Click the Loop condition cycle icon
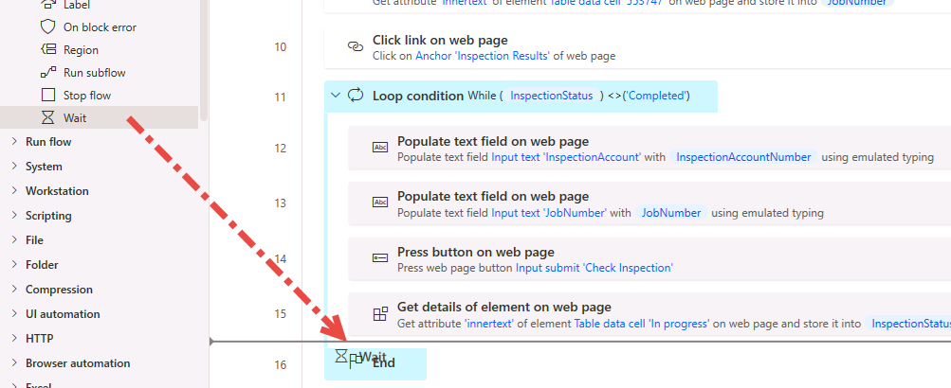The image size is (951, 388). [357, 95]
